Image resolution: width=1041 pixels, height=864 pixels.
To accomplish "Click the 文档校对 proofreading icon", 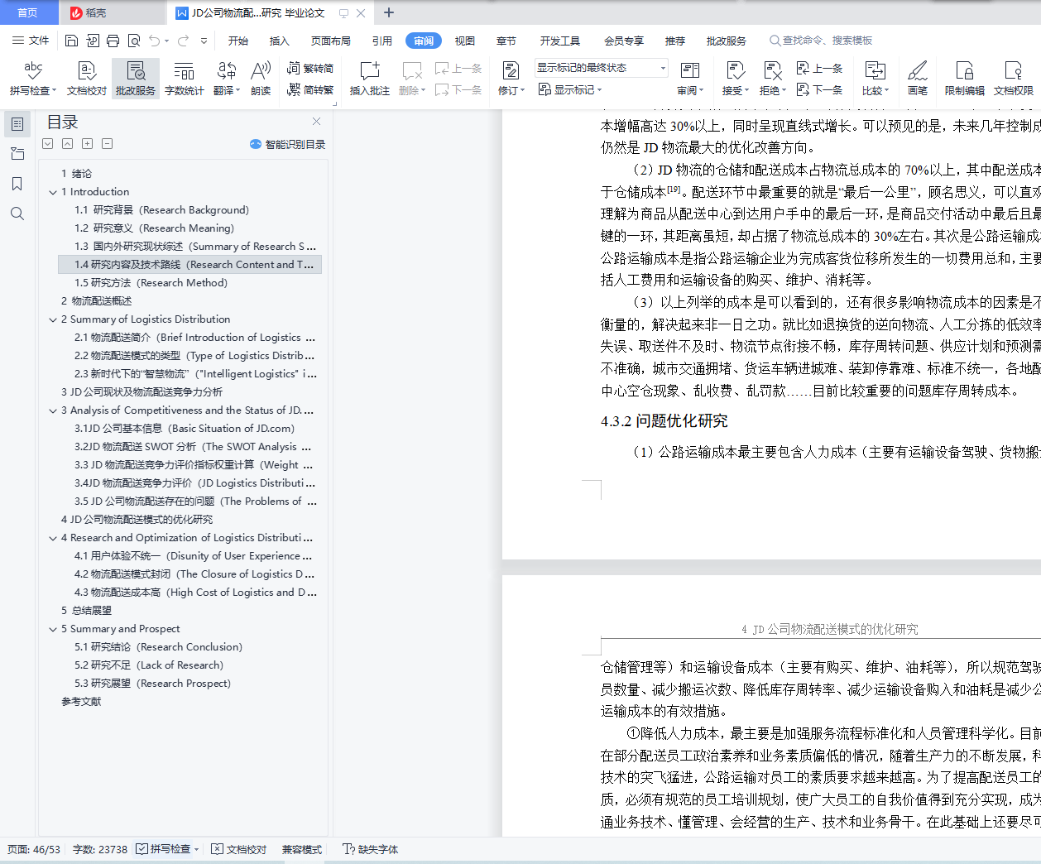I will point(87,79).
